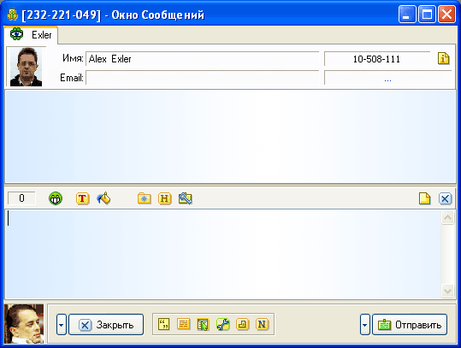Click Alex Exler's avatar photo
The height and width of the screenshot is (348, 461).
pos(27,67)
